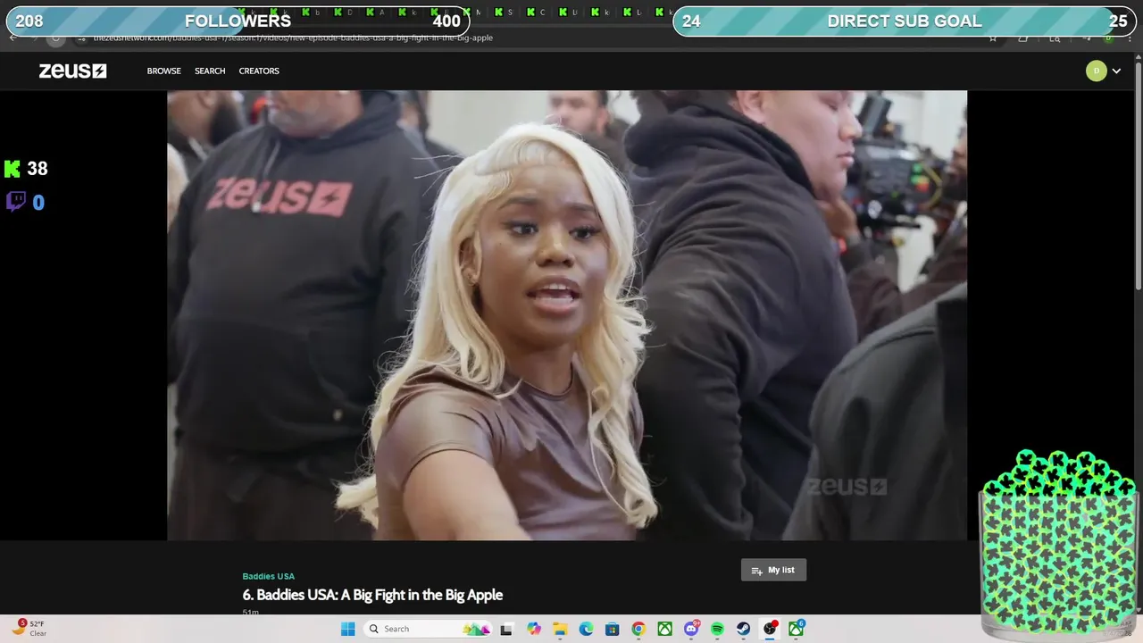Click the video player to pause playback
The image size is (1143, 643).
tap(567, 315)
